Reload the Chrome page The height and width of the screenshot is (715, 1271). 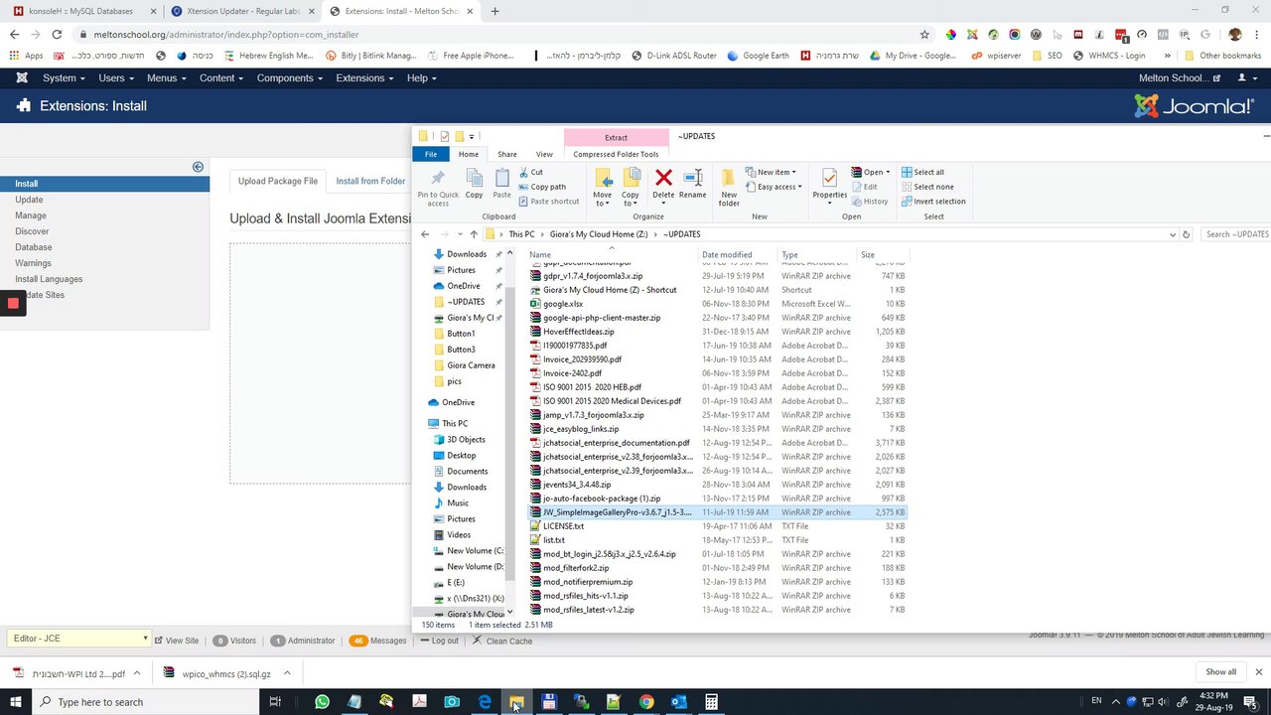click(56, 34)
